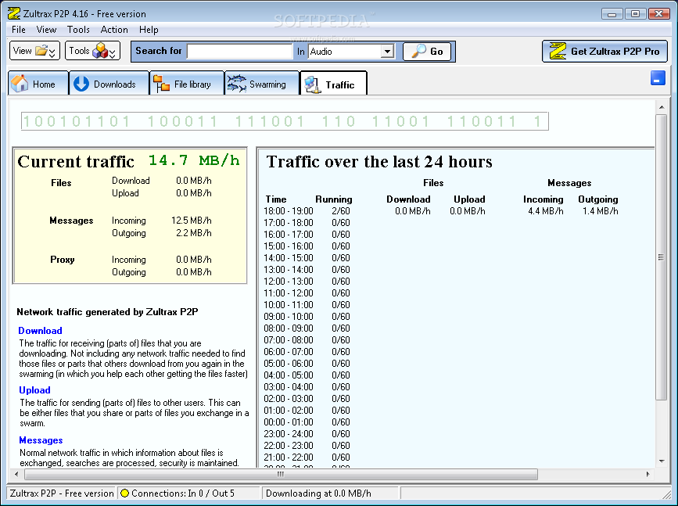
Task: Click Get Zultrax P2P Pro button
Action: click(x=605, y=52)
